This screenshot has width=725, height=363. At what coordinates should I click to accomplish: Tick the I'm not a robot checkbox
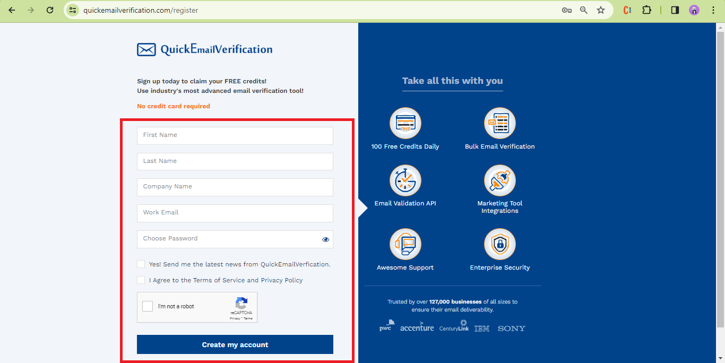click(x=148, y=306)
